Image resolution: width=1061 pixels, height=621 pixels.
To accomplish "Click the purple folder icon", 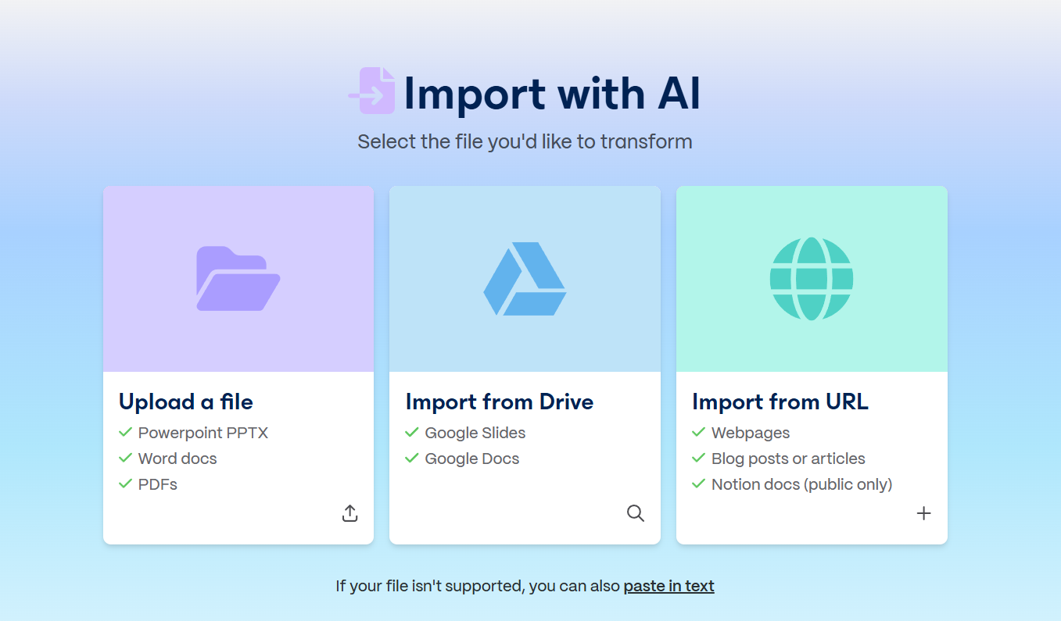I will pyautogui.click(x=238, y=279).
